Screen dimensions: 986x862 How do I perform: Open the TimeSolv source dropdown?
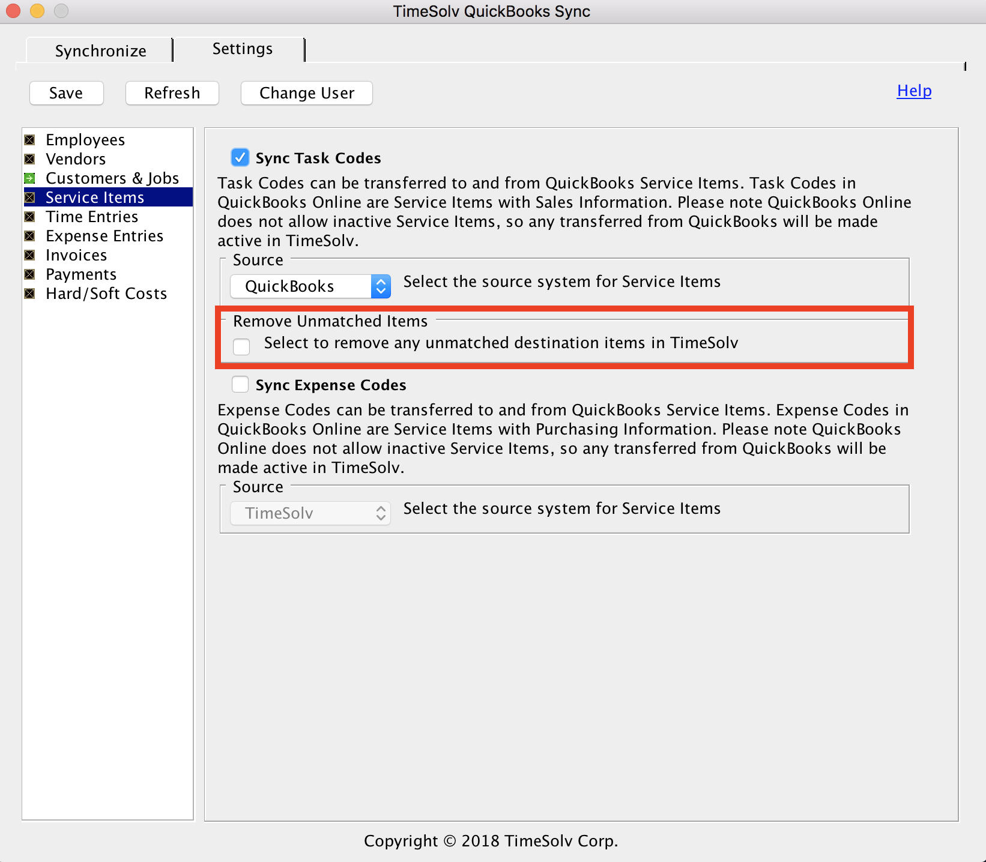[x=310, y=513]
